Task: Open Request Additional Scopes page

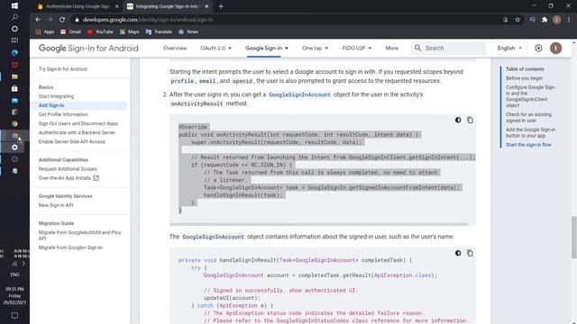Action: [68, 169]
